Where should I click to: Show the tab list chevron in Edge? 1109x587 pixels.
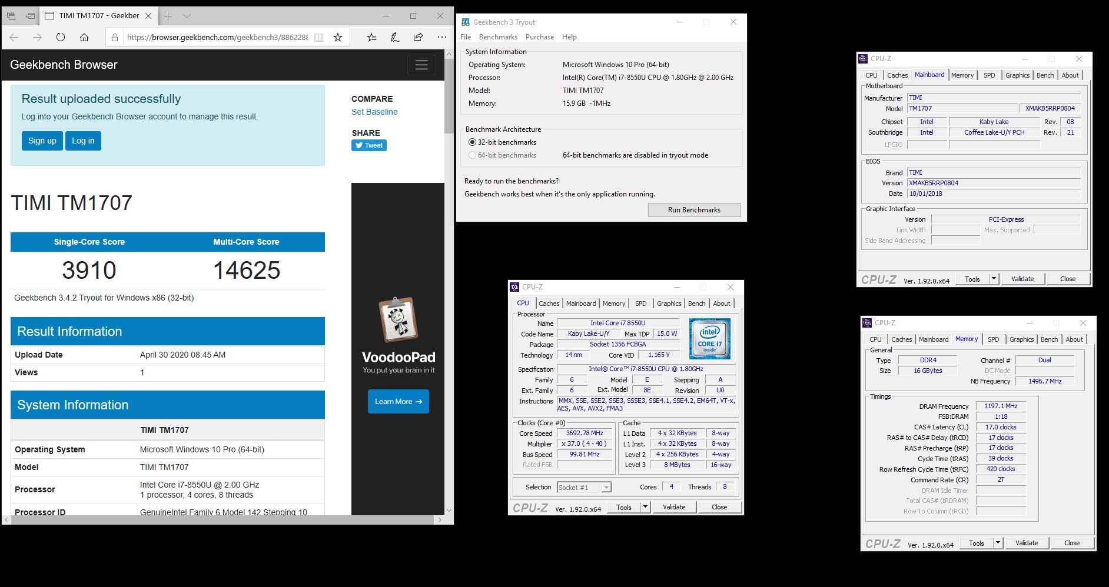(x=187, y=16)
